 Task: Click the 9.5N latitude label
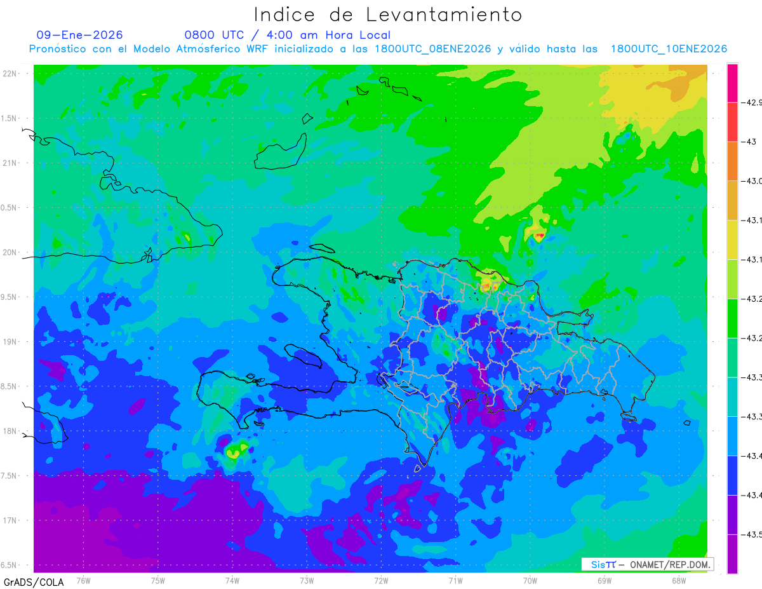(x=10, y=297)
